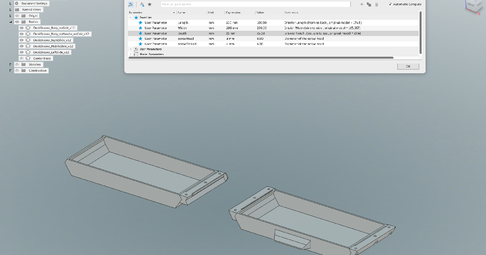This screenshot has width=486, height=255.
Task: Show the Origin folder visibility
Action: pyautogui.click(x=17, y=15)
